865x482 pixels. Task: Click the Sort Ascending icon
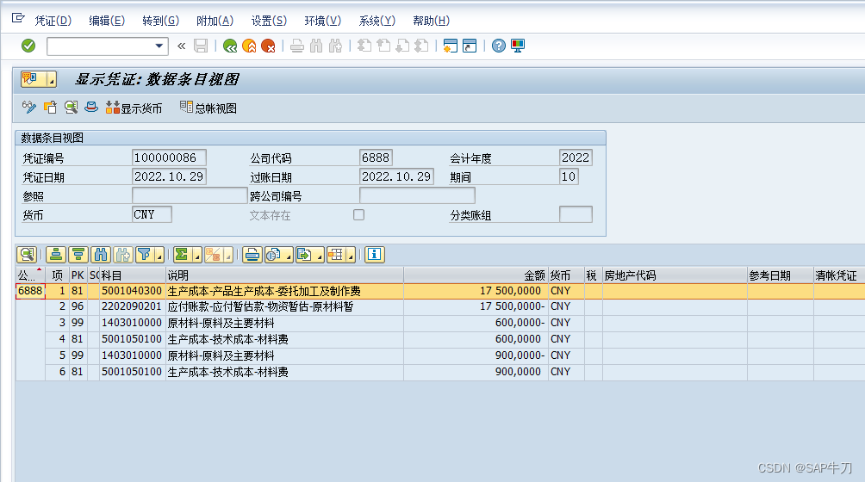pyautogui.click(x=56, y=255)
